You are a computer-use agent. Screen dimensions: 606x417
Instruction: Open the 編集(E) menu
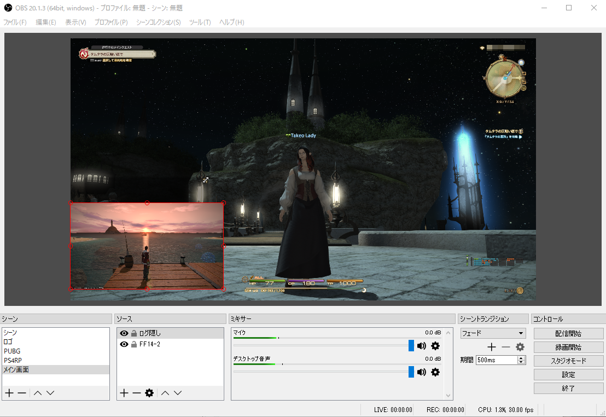pos(46,22)
